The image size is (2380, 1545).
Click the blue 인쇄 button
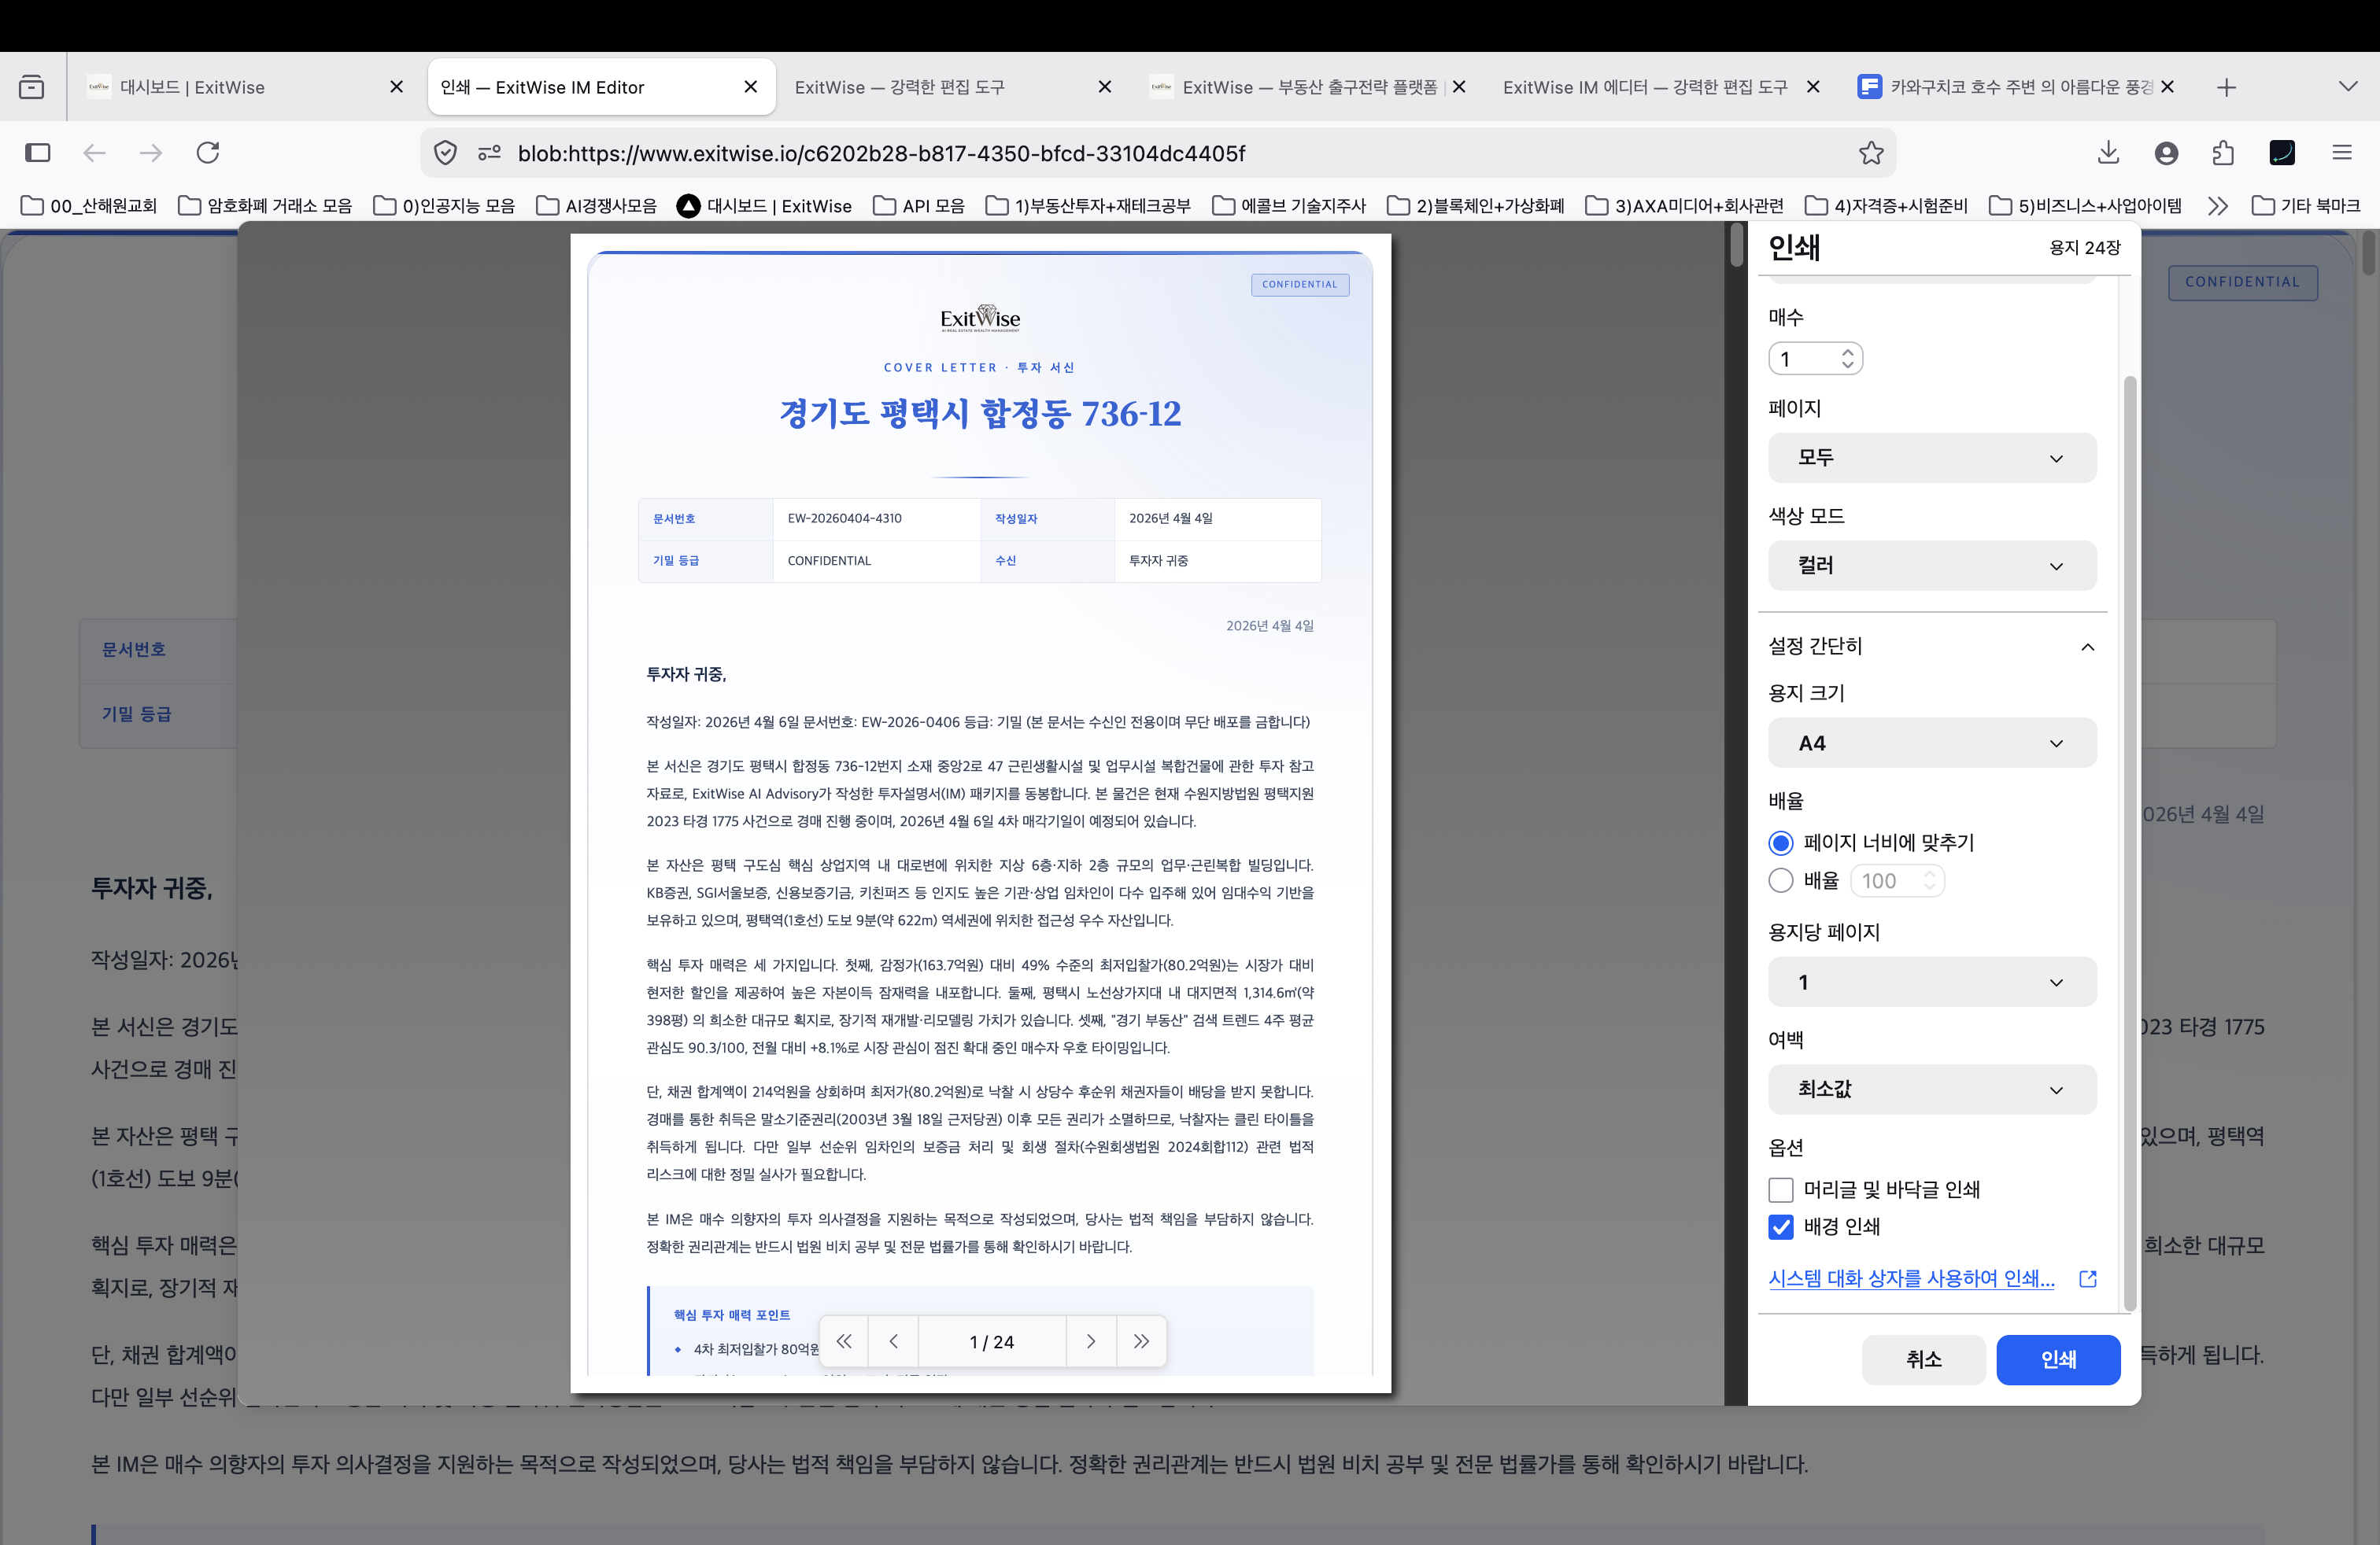2057,1359
